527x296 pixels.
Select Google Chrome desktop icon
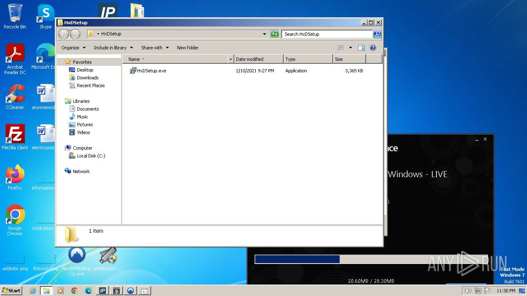[15, 220]
